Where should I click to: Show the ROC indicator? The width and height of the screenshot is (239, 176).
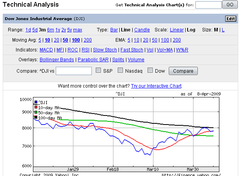73,50
